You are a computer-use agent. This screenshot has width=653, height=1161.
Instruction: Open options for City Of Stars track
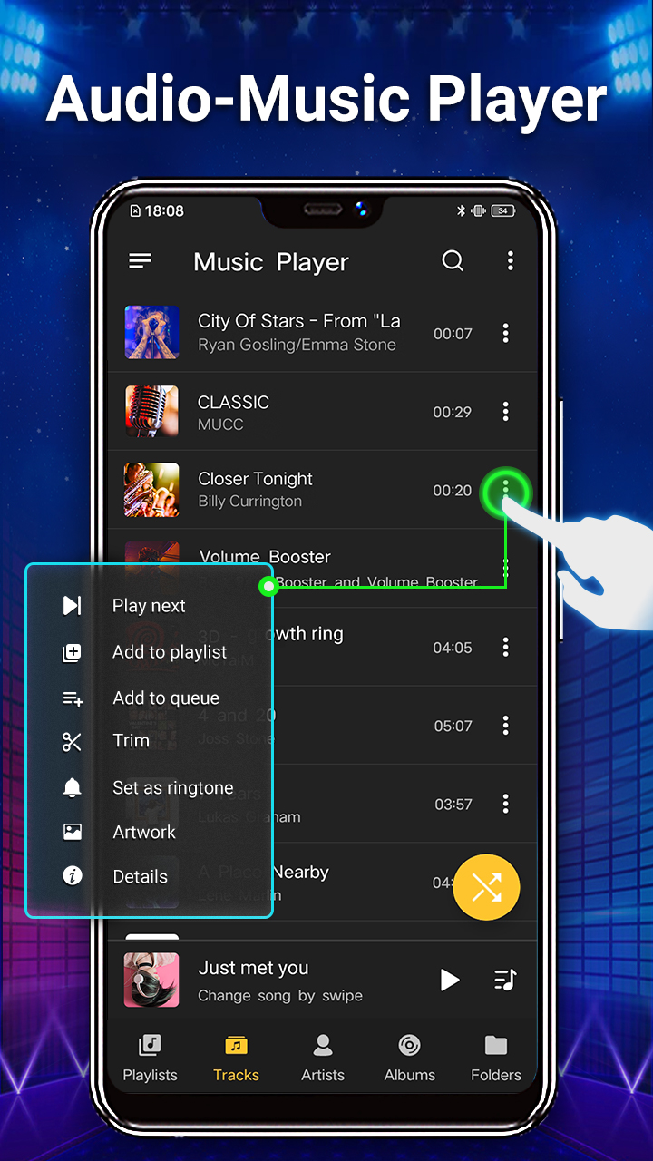505,333
